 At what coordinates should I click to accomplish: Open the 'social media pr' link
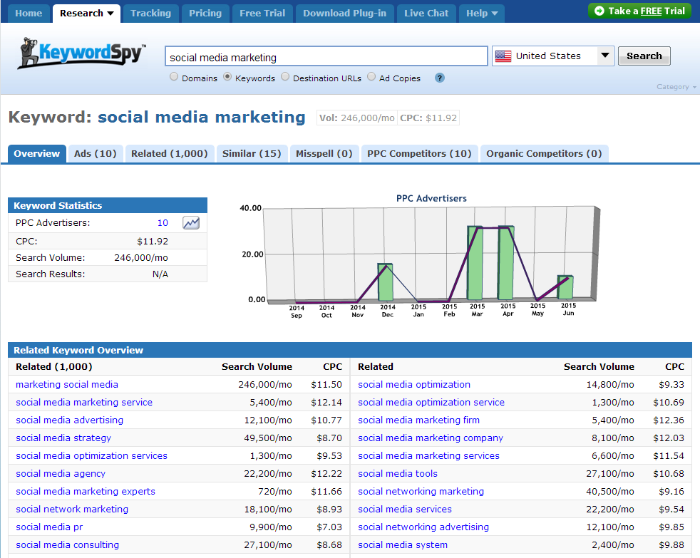click(x=49, y=527)
